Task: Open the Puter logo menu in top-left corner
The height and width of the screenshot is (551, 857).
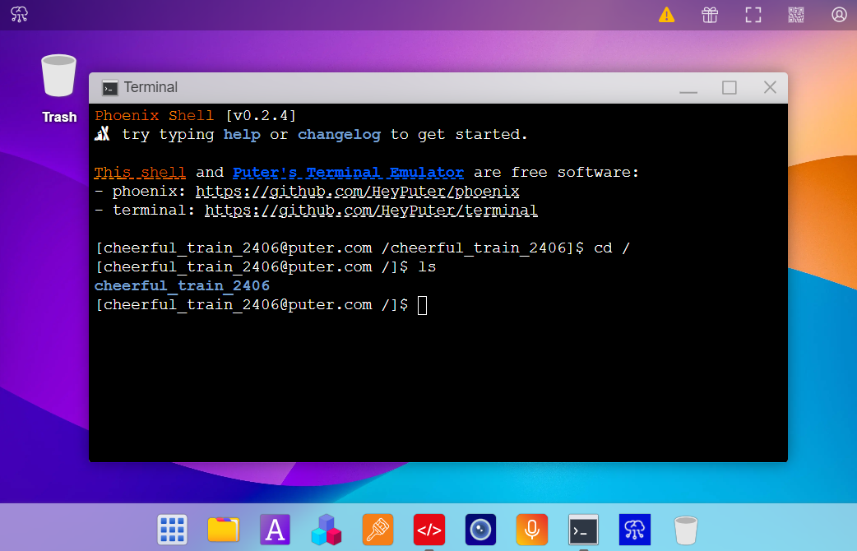Action: [x=18, y=15]
